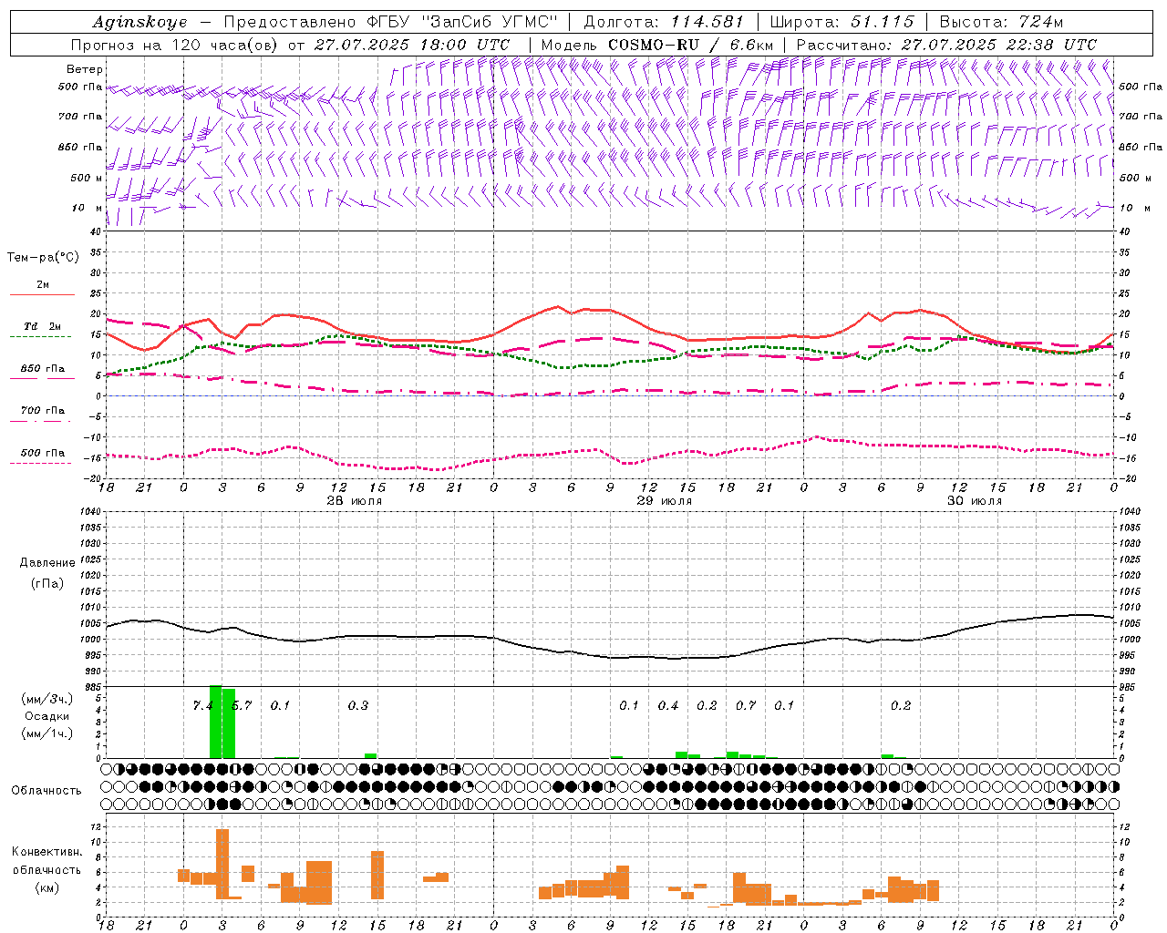Click the forecast start "27.07.2025 18:00 UTC"
This screenshot has width=1167, height=933.
[x=412, y=44]
